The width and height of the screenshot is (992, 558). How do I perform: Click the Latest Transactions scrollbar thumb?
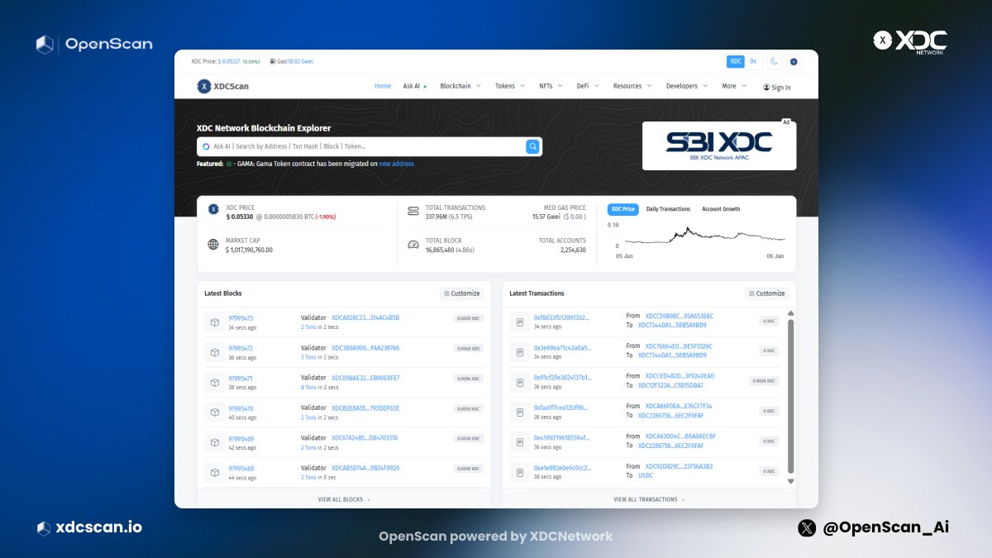tap(790, 396)
